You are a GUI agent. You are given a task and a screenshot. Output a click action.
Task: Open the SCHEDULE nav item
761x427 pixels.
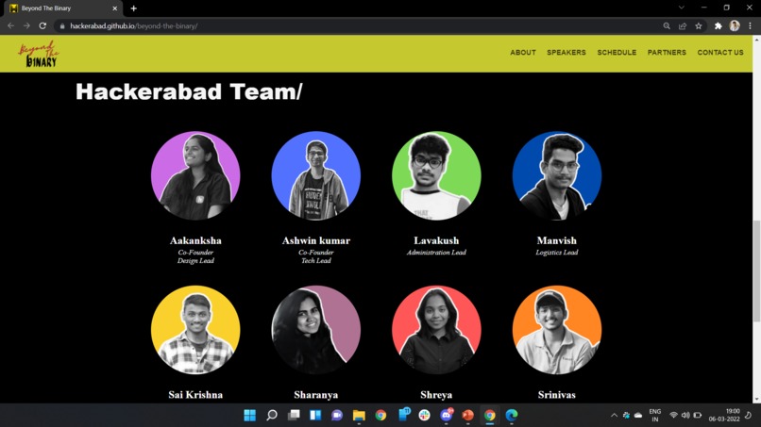[617, 53]
